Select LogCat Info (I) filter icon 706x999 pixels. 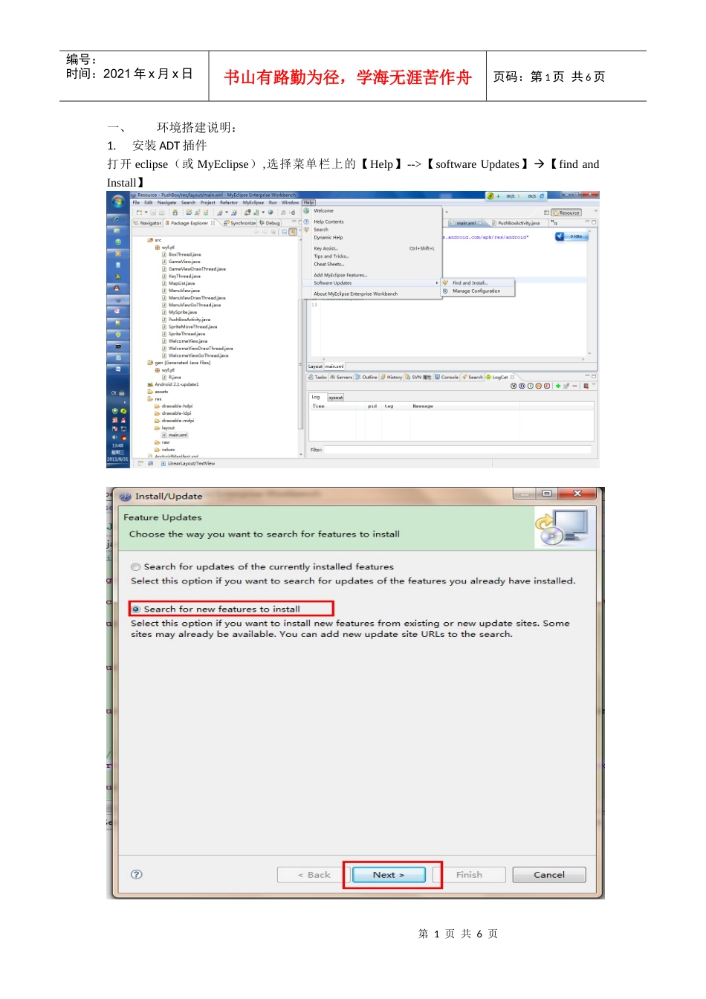[530, 386]
